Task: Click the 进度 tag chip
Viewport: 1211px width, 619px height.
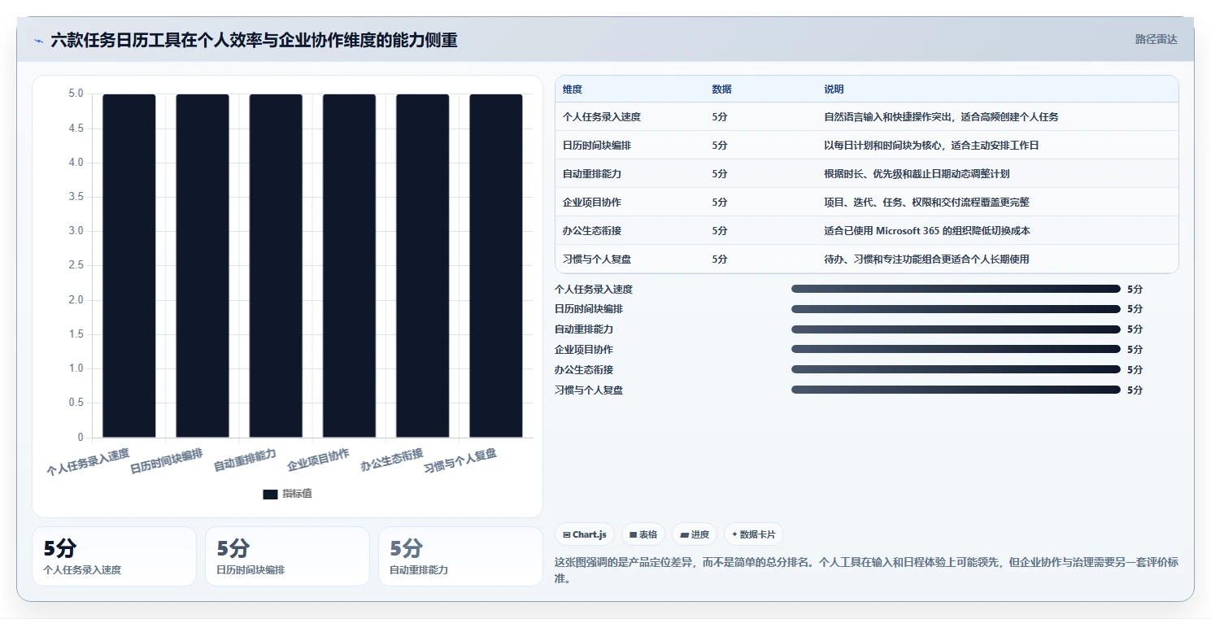Action: click(x=695, y=534)
